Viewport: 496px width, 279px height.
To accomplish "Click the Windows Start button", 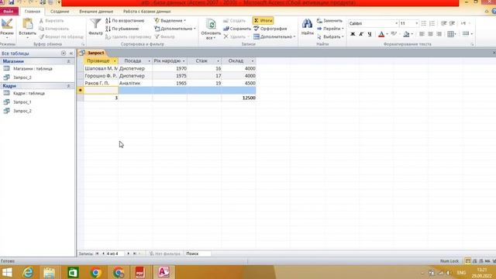I will click(x=7, y=272).
